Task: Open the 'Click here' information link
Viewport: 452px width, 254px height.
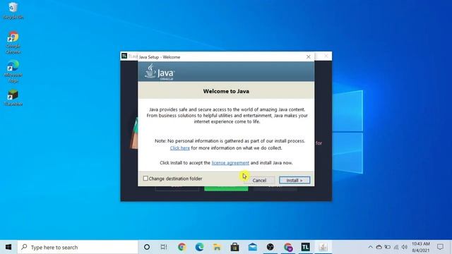Action: (179, 148)
